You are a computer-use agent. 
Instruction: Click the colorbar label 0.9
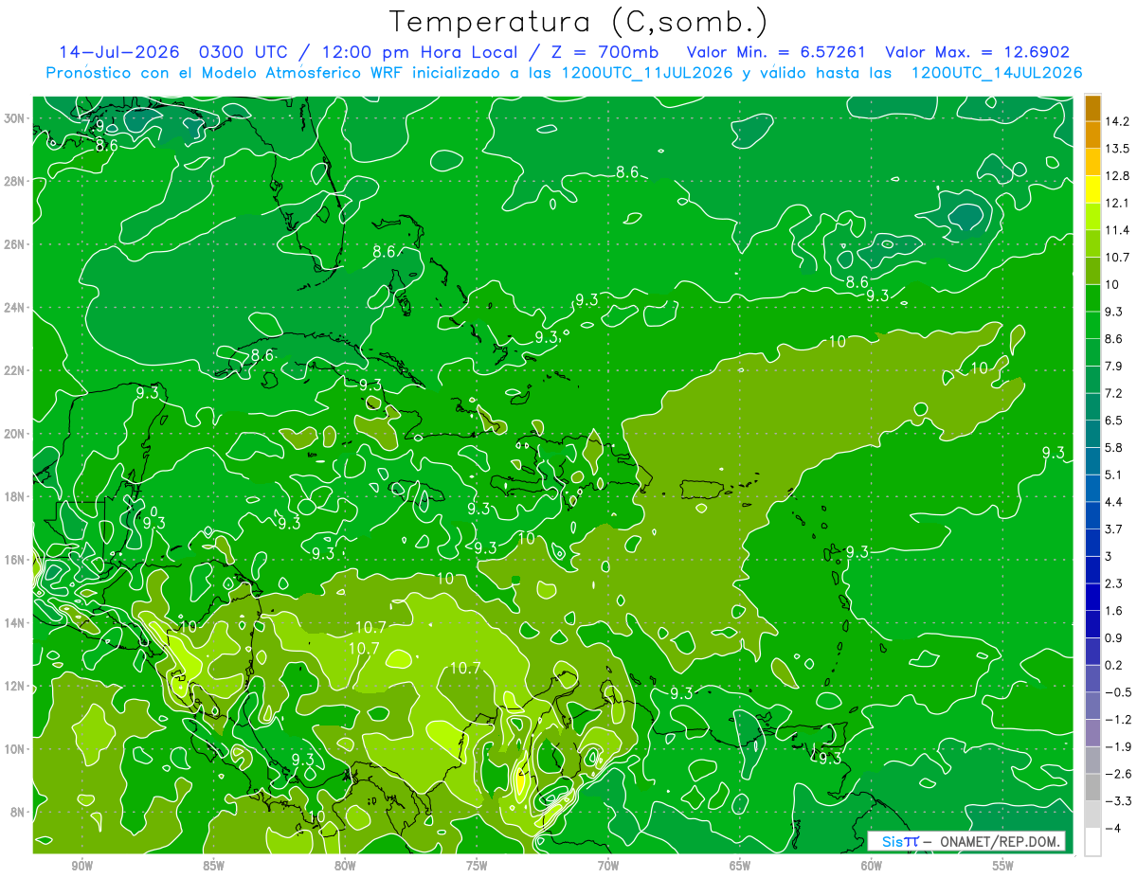point(1114,637)
